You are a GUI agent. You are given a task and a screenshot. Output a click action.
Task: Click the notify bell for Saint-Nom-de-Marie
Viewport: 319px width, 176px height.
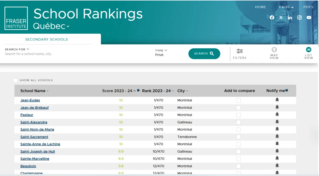tap(277, 129)
